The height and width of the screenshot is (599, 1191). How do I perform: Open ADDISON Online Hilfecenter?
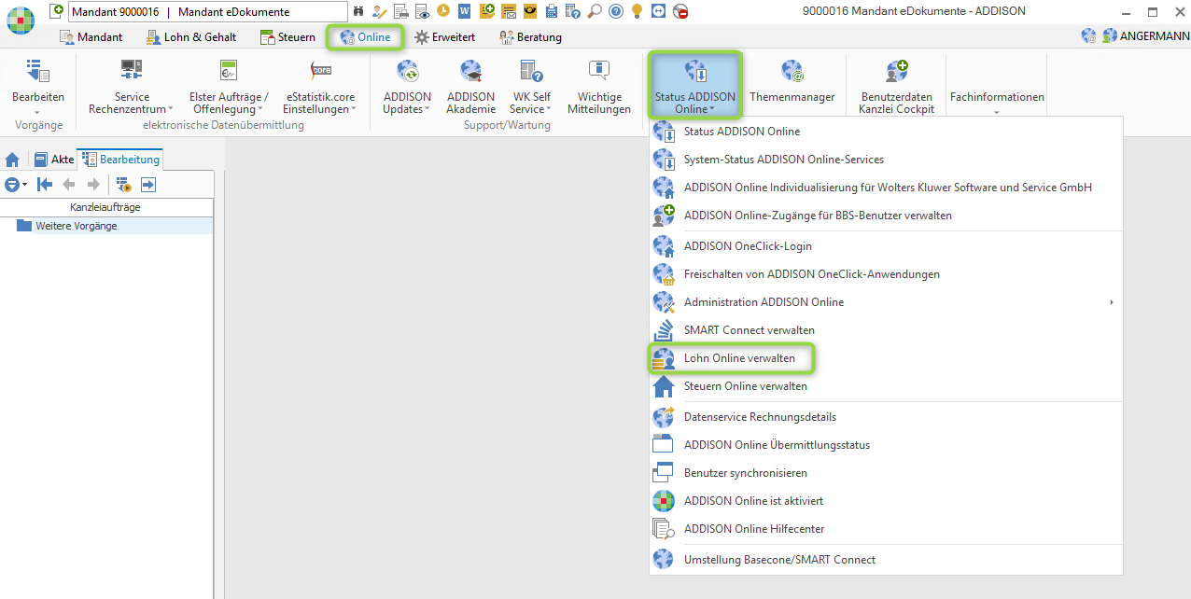pyautogui.click(x=885, y=529)
